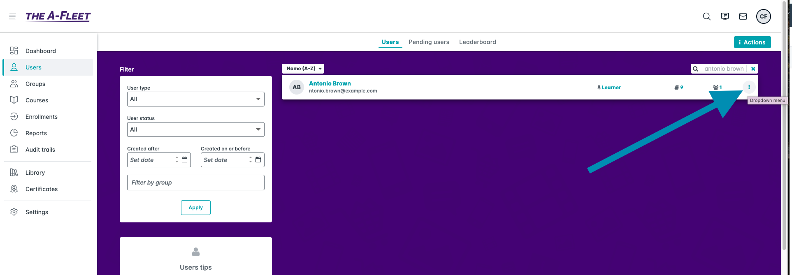Open Antonio Brown's user profile link
This screenshot has width=792, height=275.
tap(330, 83)
